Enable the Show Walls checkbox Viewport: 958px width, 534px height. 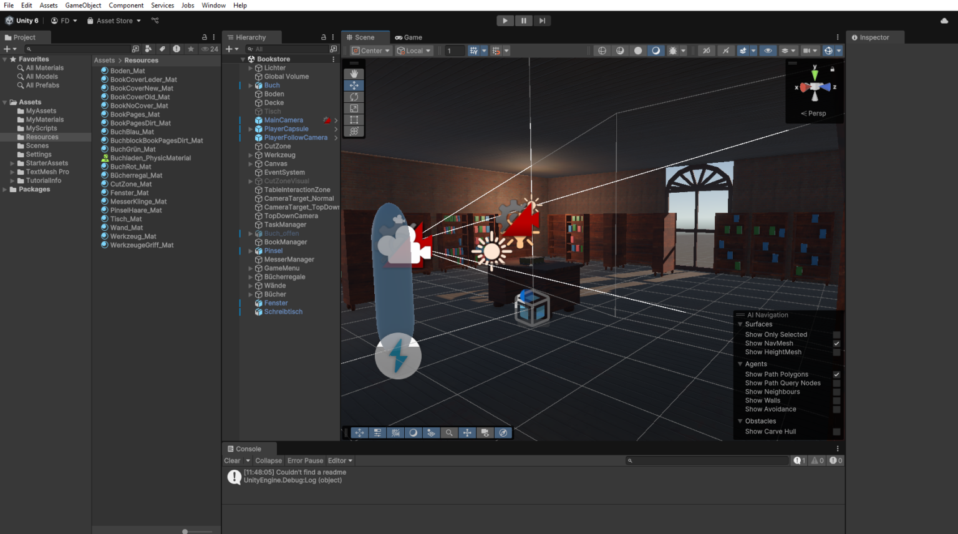[836, 400]
